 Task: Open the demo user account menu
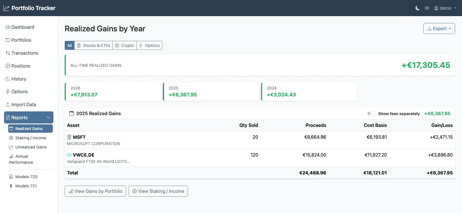point(445,8)
